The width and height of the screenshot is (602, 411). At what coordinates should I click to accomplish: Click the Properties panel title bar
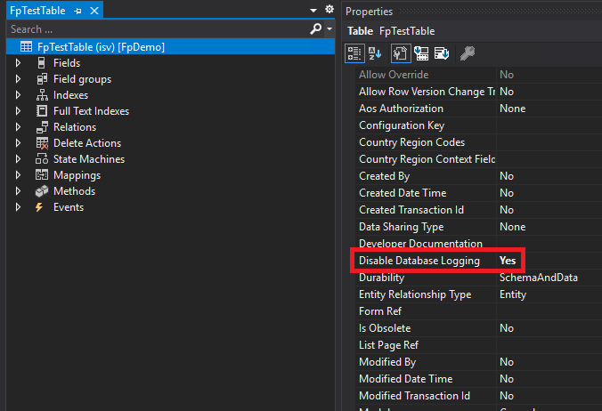point(472,12)
